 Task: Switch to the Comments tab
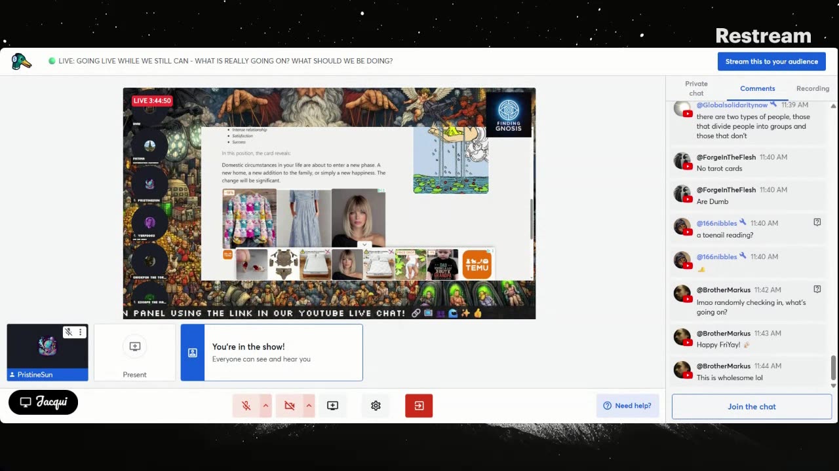(x=758, y=88)
